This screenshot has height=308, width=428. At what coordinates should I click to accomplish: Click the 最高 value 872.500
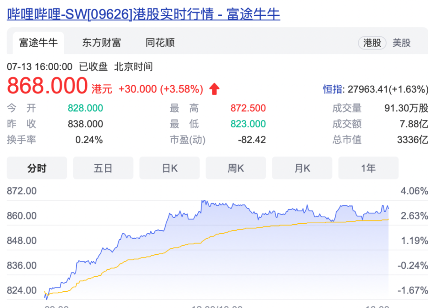click(248, 108)
